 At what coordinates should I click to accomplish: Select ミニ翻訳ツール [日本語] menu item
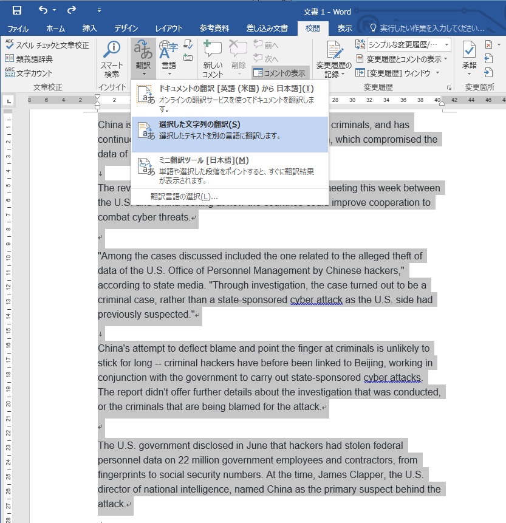point(230,171)
